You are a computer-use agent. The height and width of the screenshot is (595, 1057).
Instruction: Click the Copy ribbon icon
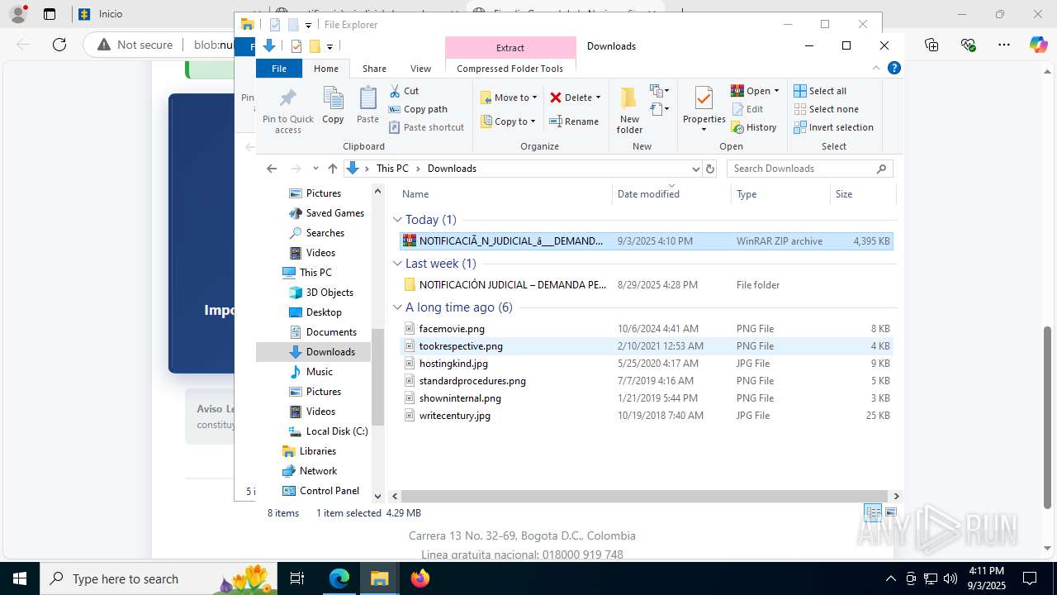tap(333, 105)
